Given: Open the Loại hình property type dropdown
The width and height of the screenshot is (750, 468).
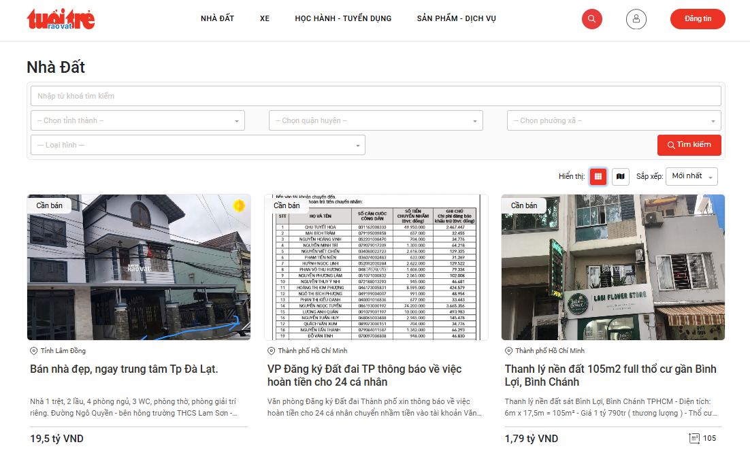Looking at the screenshot, I should click(x=197, y=145).
